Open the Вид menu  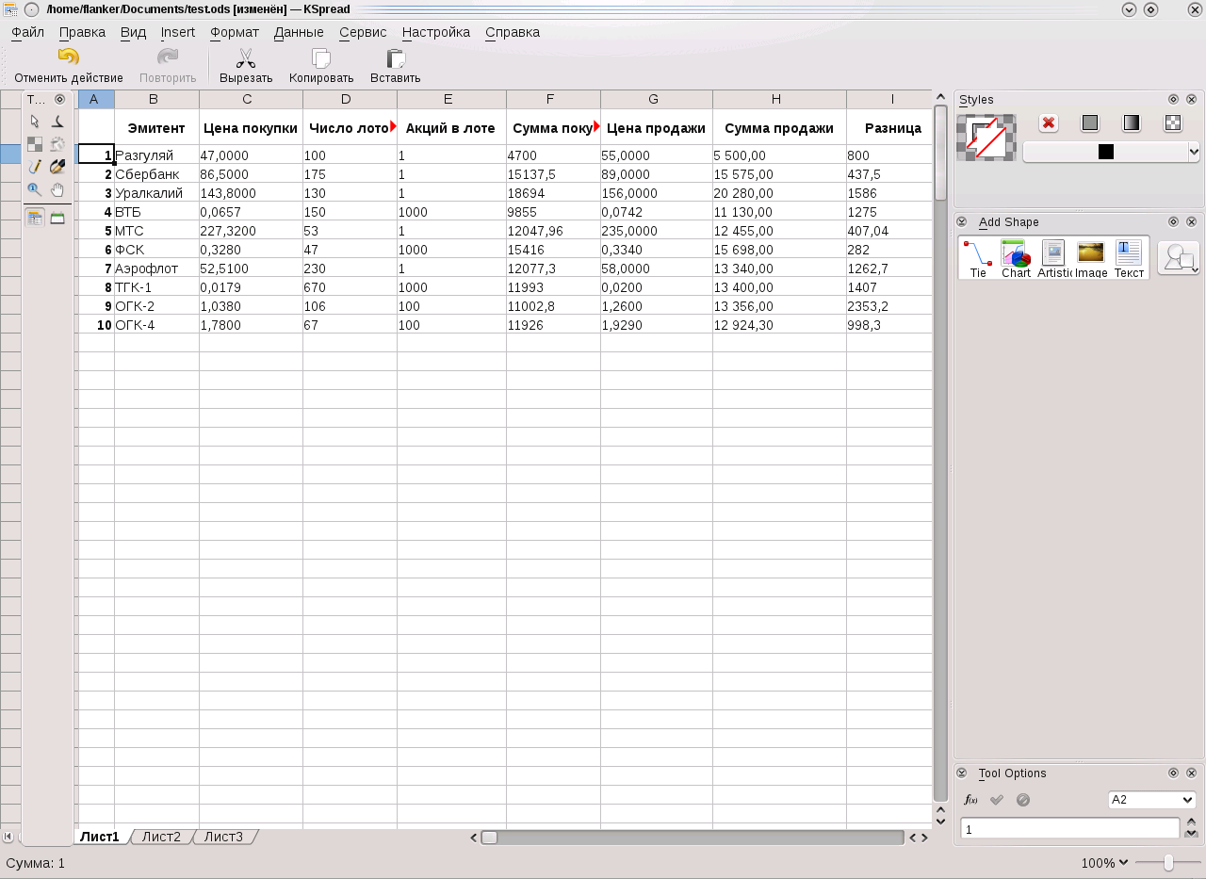coord(133,32)
